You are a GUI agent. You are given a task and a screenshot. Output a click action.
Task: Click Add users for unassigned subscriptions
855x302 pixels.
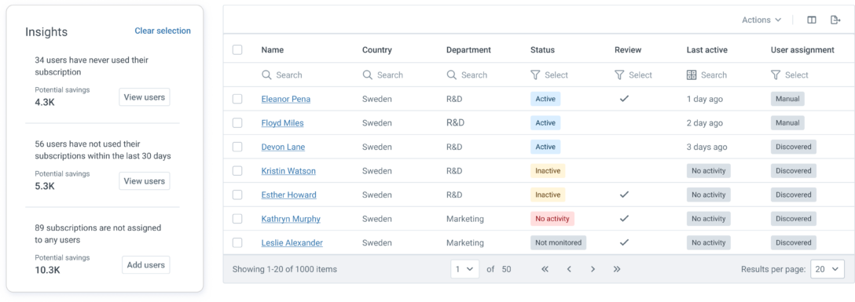click(x=145, y=265)
